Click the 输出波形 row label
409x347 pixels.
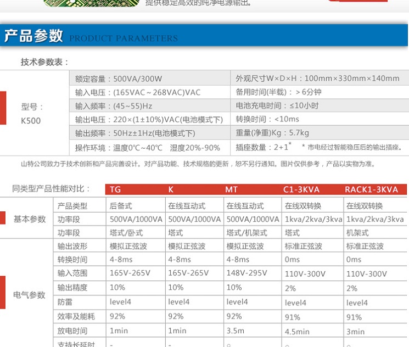(72, 246)
